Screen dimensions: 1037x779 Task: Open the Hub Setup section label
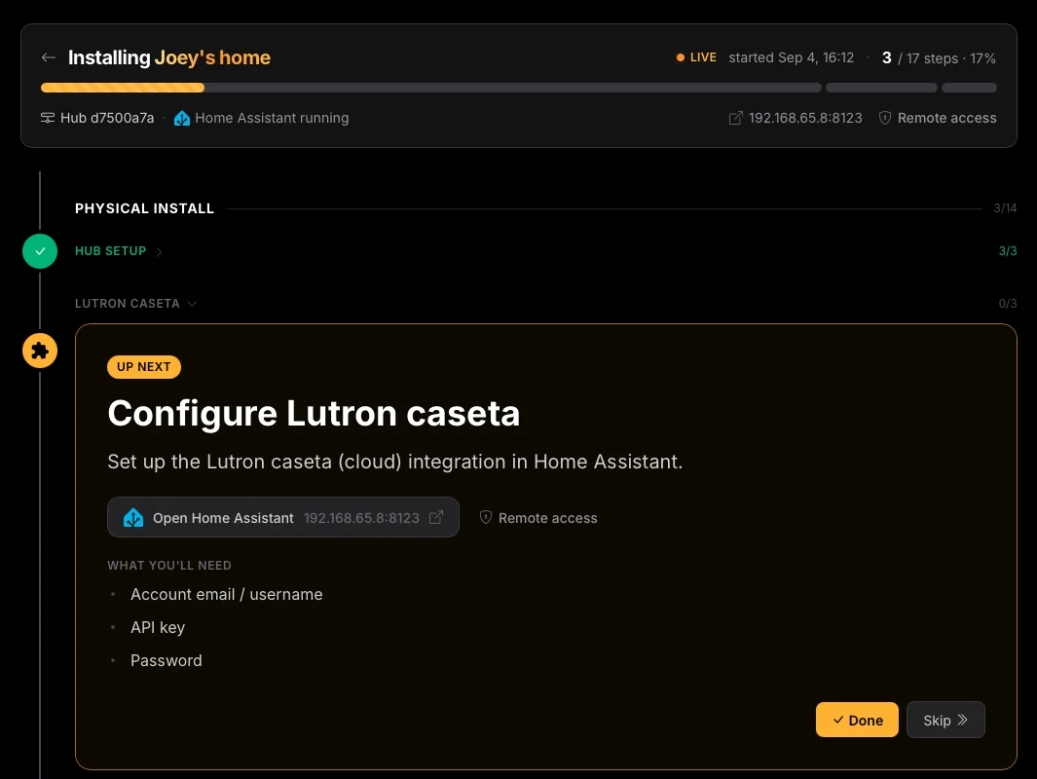tap(110, 251)
